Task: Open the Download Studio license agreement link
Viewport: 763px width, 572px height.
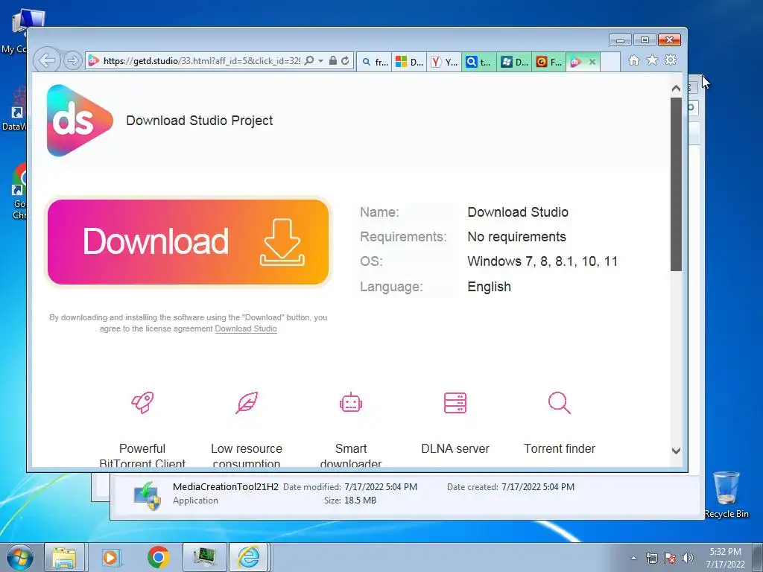Action: [x=246, y=328]
